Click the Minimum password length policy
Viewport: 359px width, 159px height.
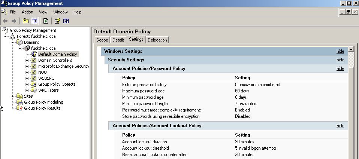145,104
